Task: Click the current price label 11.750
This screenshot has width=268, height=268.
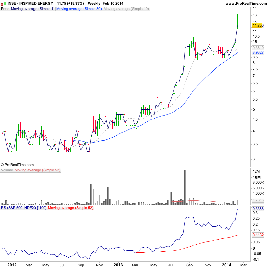Action: coord(258,26)
